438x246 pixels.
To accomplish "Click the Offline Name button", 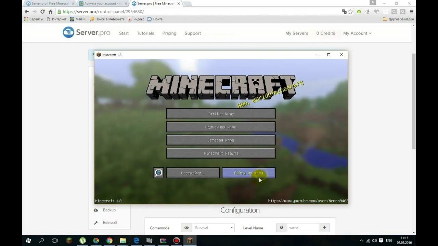I will pos(221,114).
